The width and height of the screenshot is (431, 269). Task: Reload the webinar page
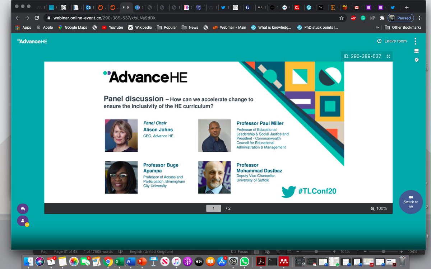(x=37, y=18)
